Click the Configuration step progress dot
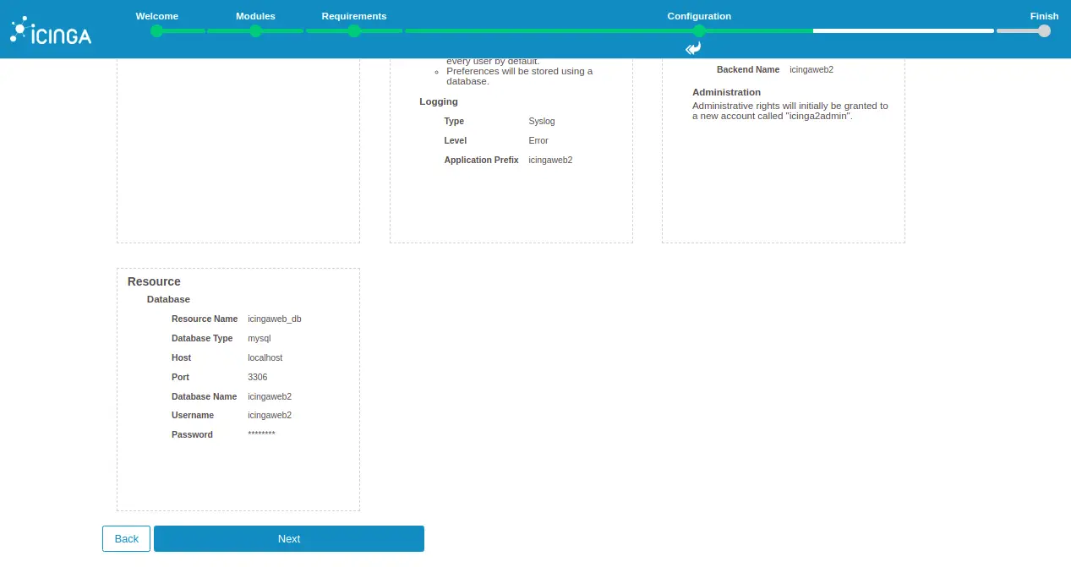The height and width of the screenshot is (567, 1071). click(x=699, y=30)
